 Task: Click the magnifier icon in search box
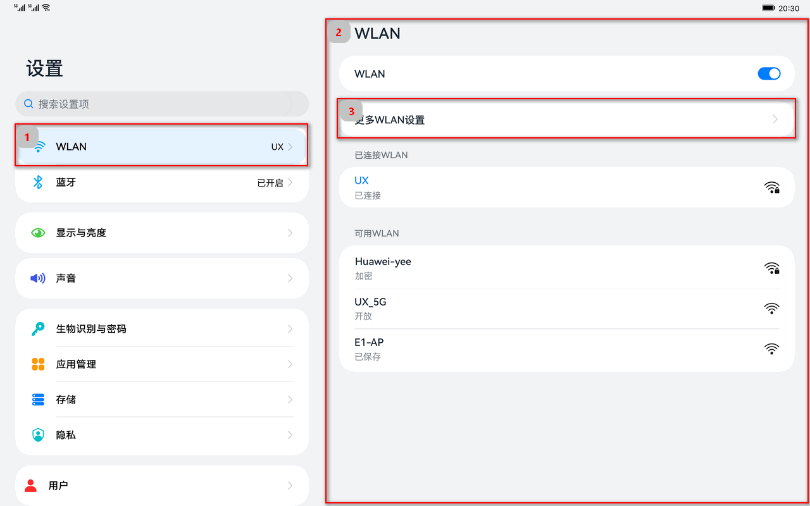tap(28, 104)
